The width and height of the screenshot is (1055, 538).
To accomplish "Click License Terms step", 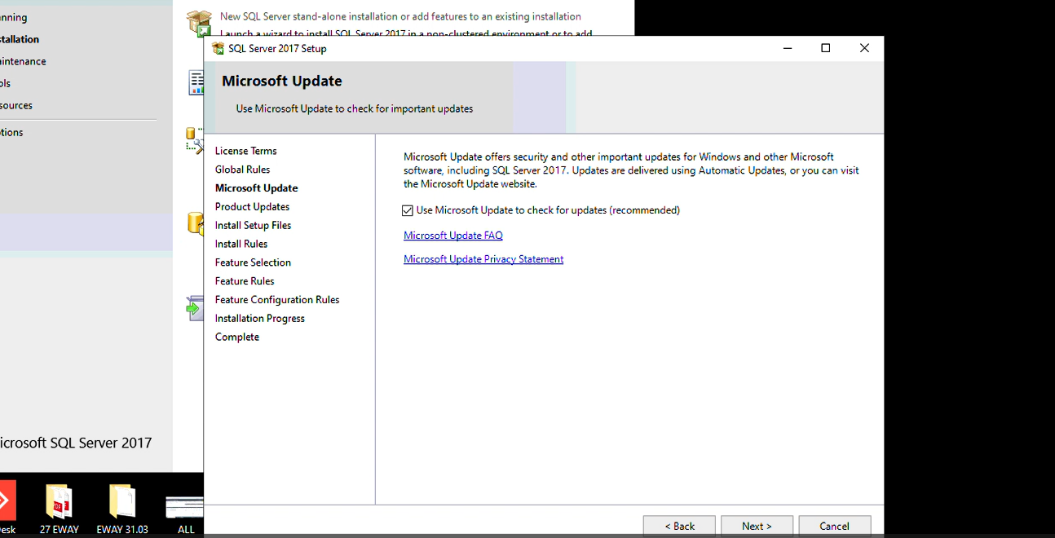I will pos(245,151).
